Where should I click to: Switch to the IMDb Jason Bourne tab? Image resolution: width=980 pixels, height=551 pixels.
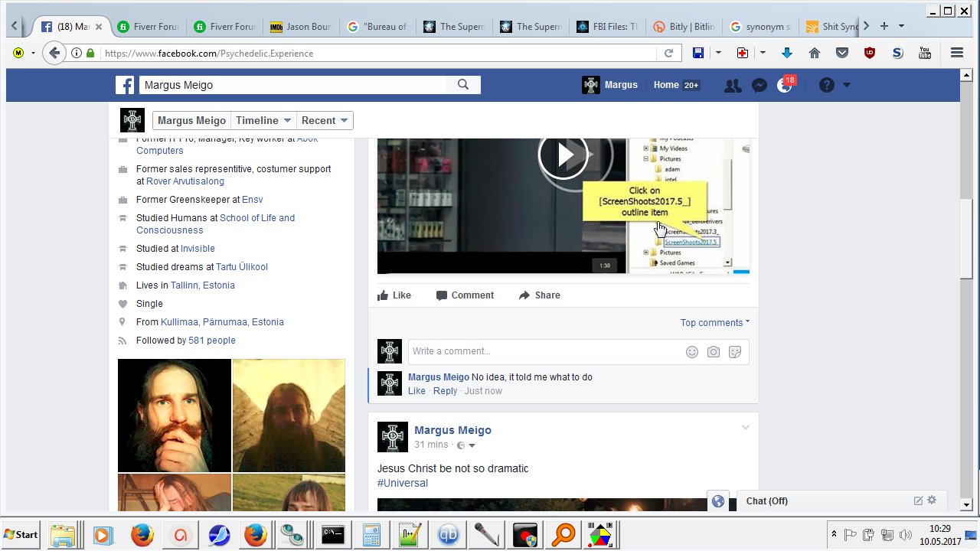click(301, 27)
